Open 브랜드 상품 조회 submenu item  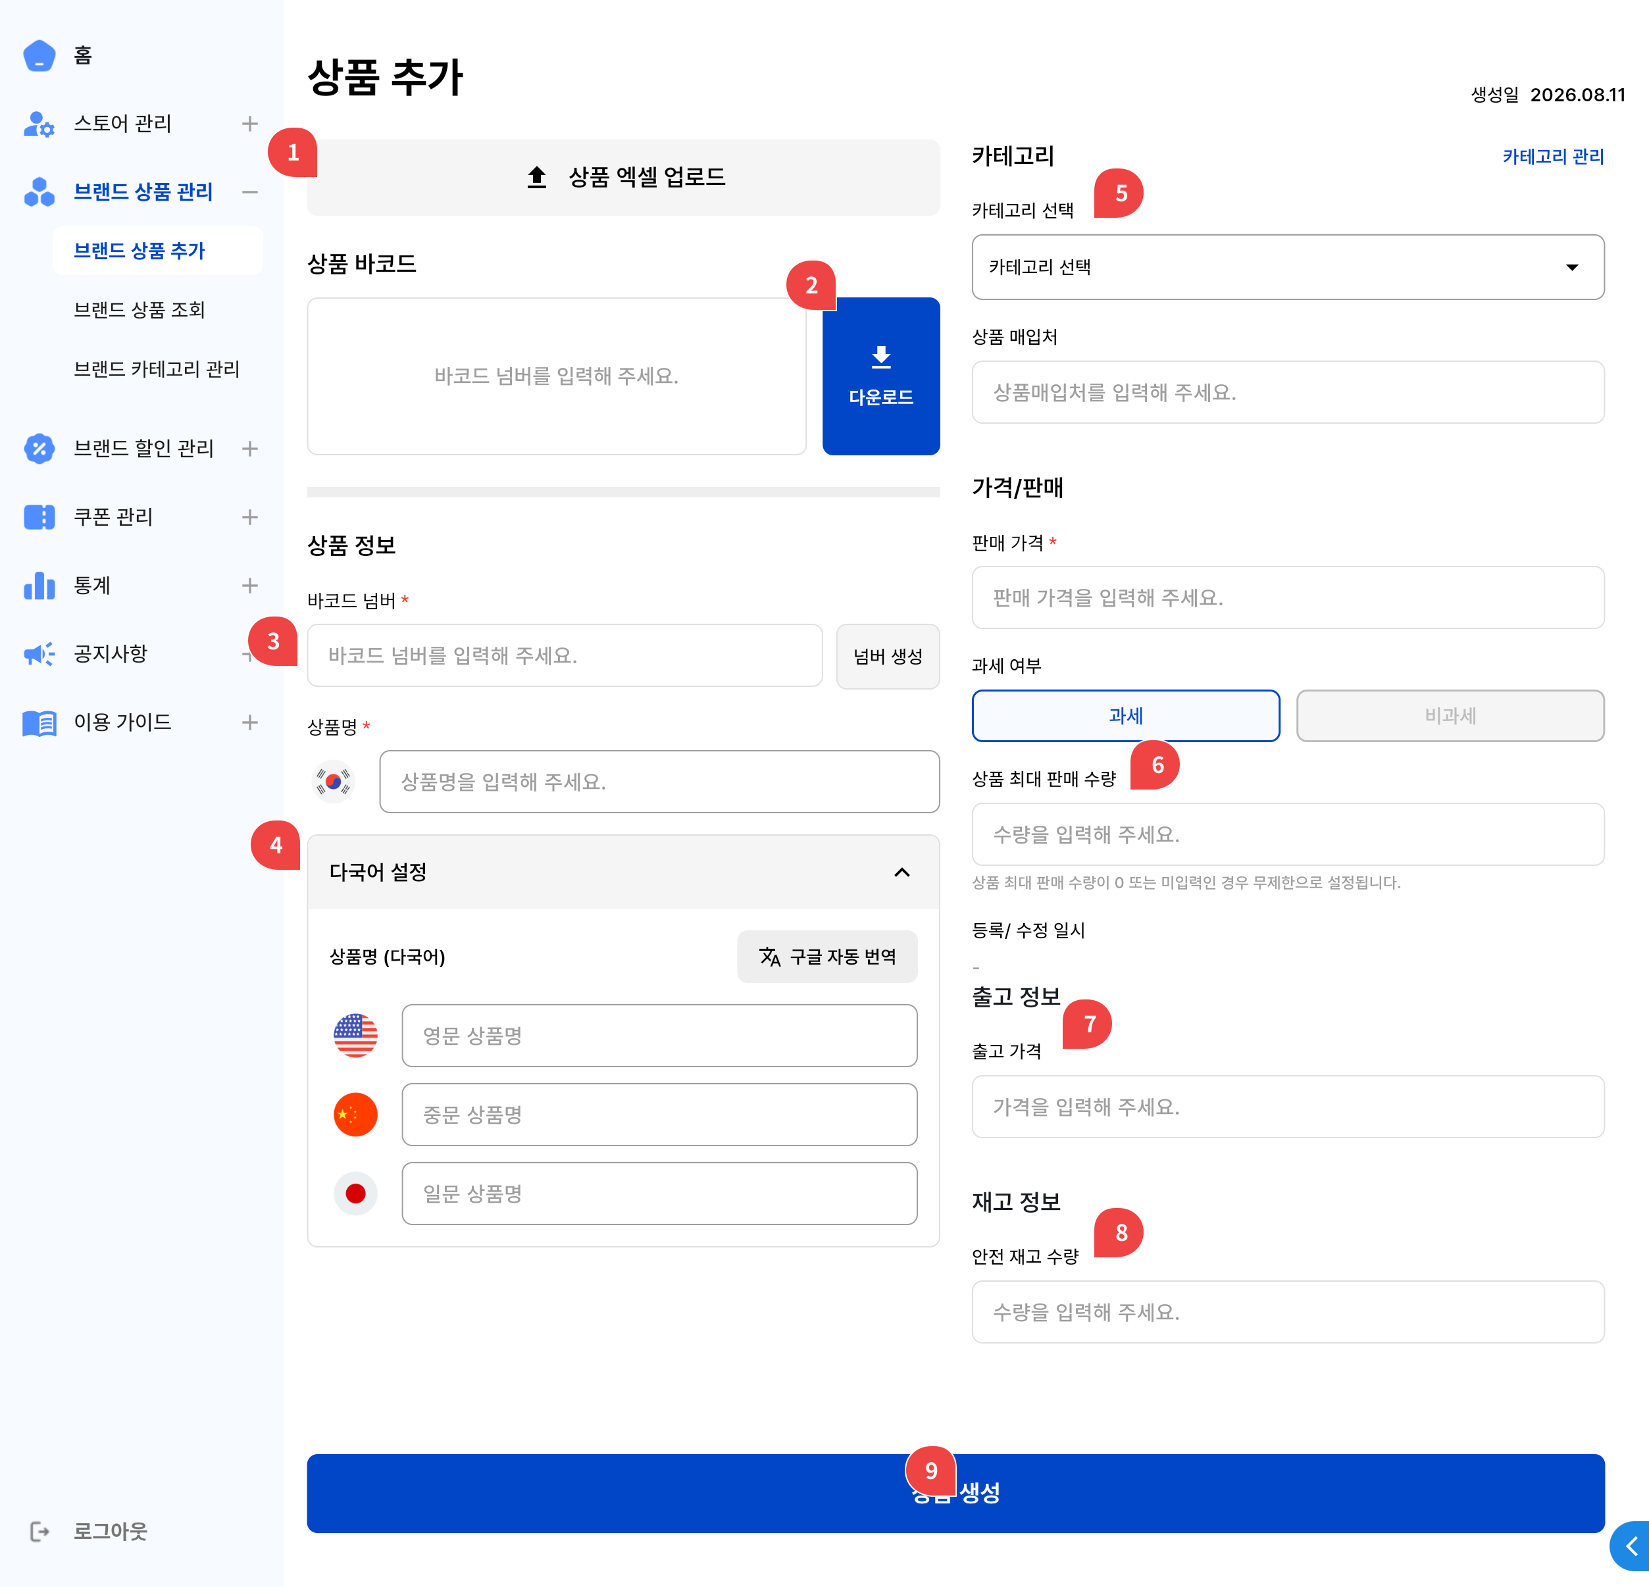(x=140, y=310)
